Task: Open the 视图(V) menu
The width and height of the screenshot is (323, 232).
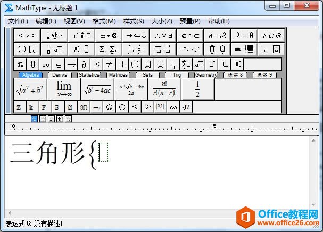Action: pos(74,21)
